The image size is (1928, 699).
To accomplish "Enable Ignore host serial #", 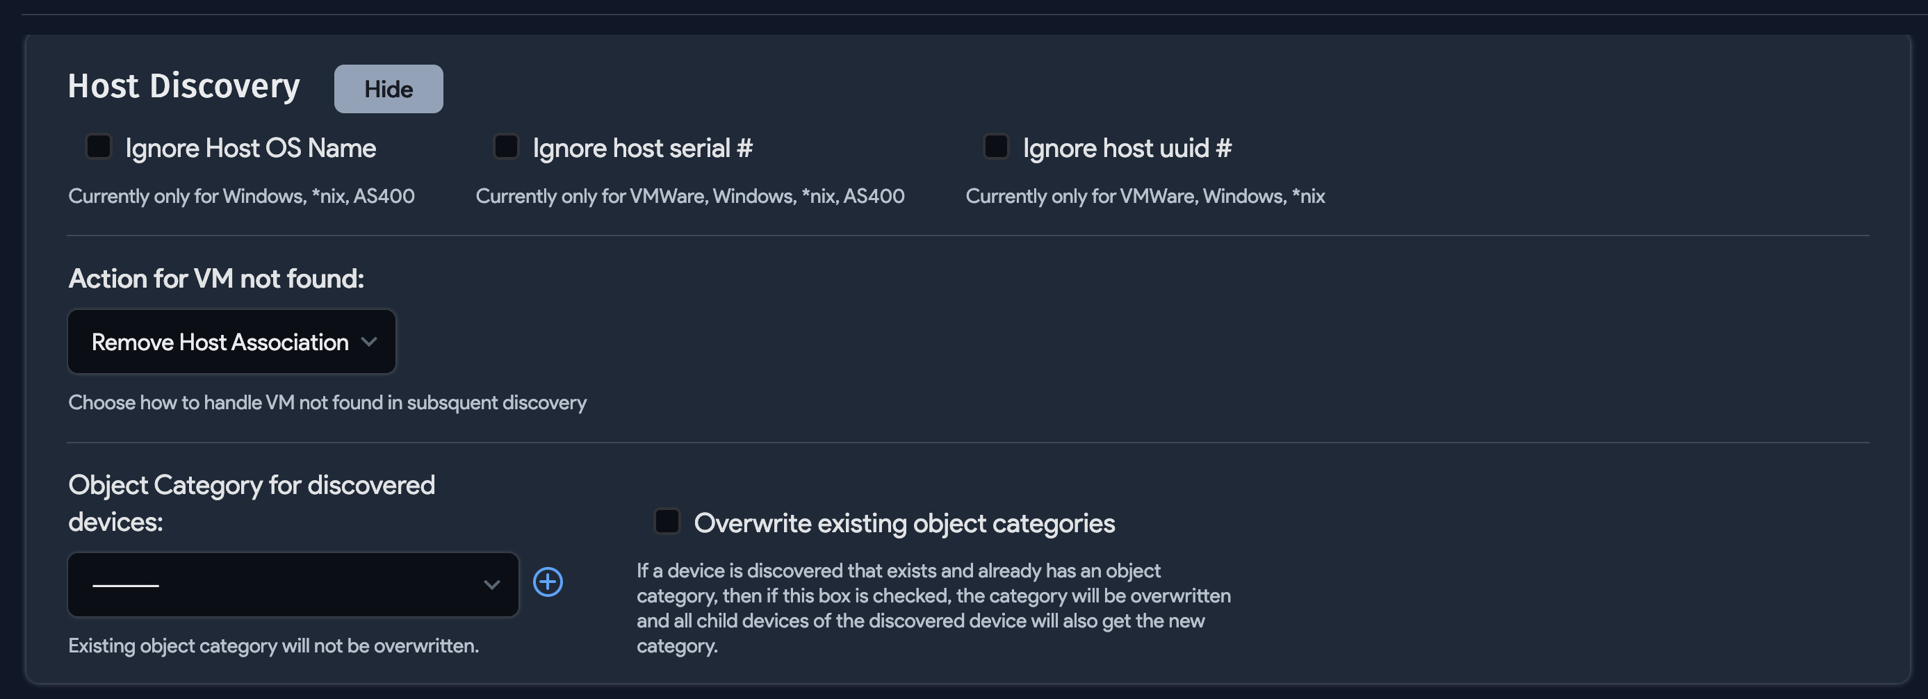I will click(x=506, y=147).
